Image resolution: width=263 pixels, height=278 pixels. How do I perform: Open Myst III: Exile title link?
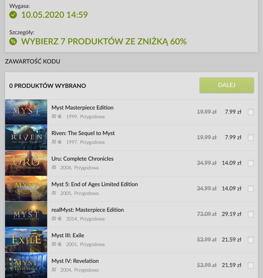coord(68,235)
